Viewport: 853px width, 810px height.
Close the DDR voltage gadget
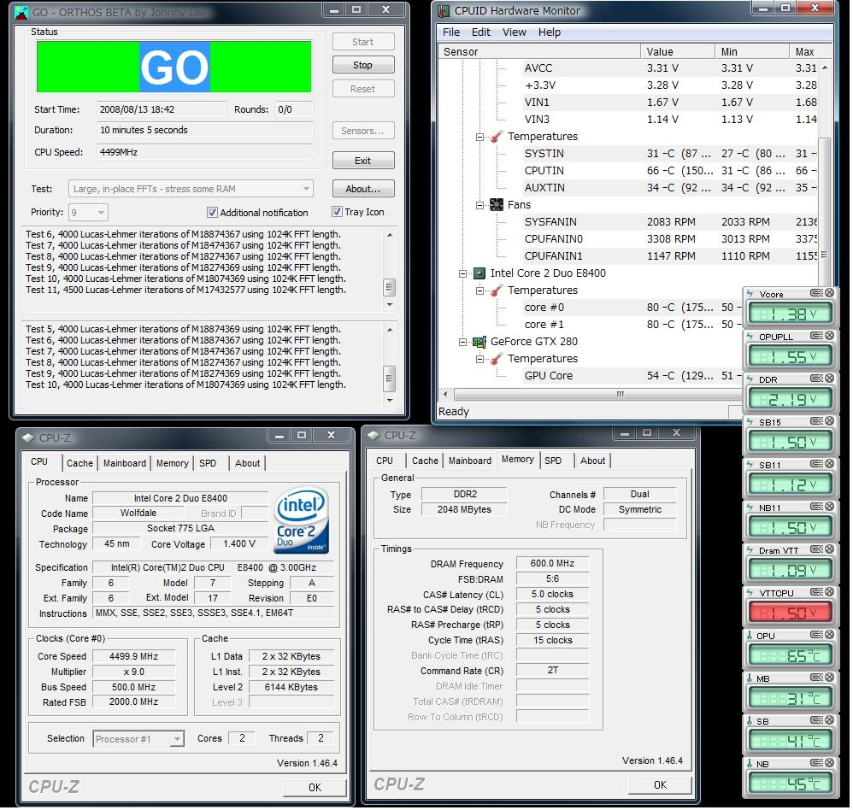click(x=829, y=379)
